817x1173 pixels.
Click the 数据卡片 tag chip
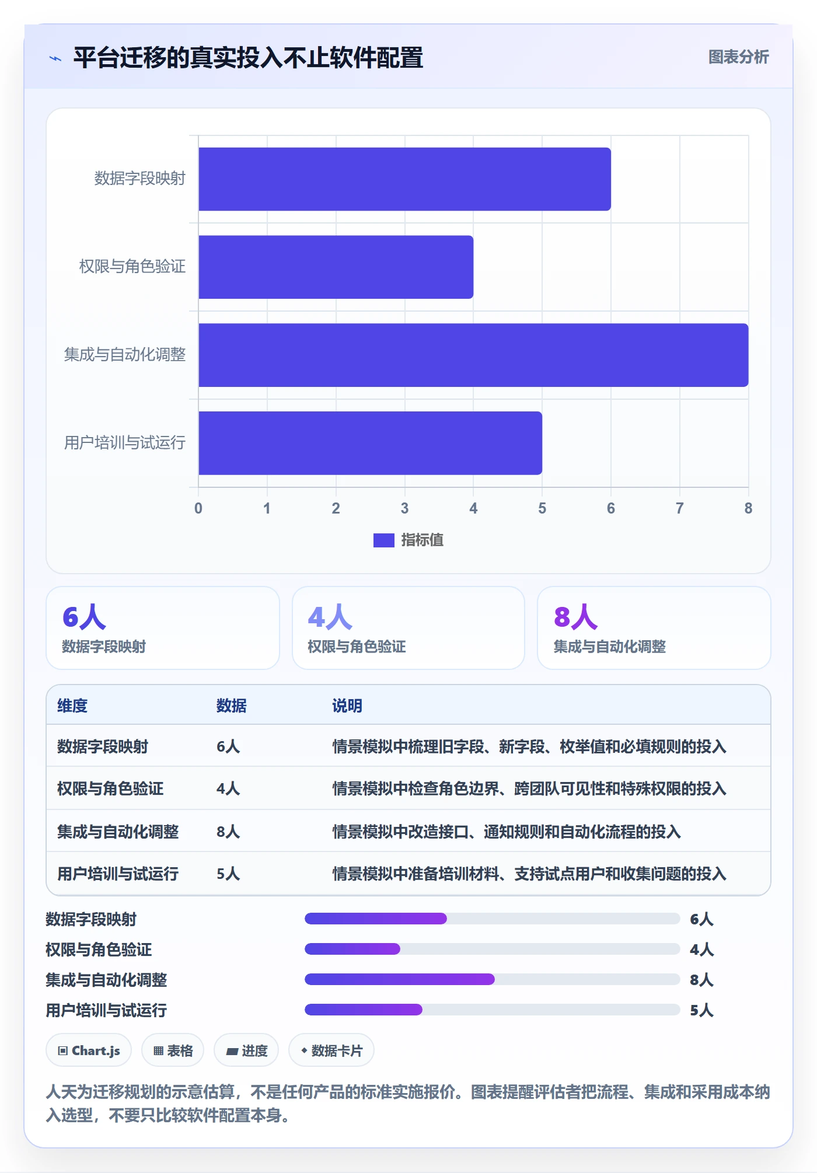[331, 1050]
